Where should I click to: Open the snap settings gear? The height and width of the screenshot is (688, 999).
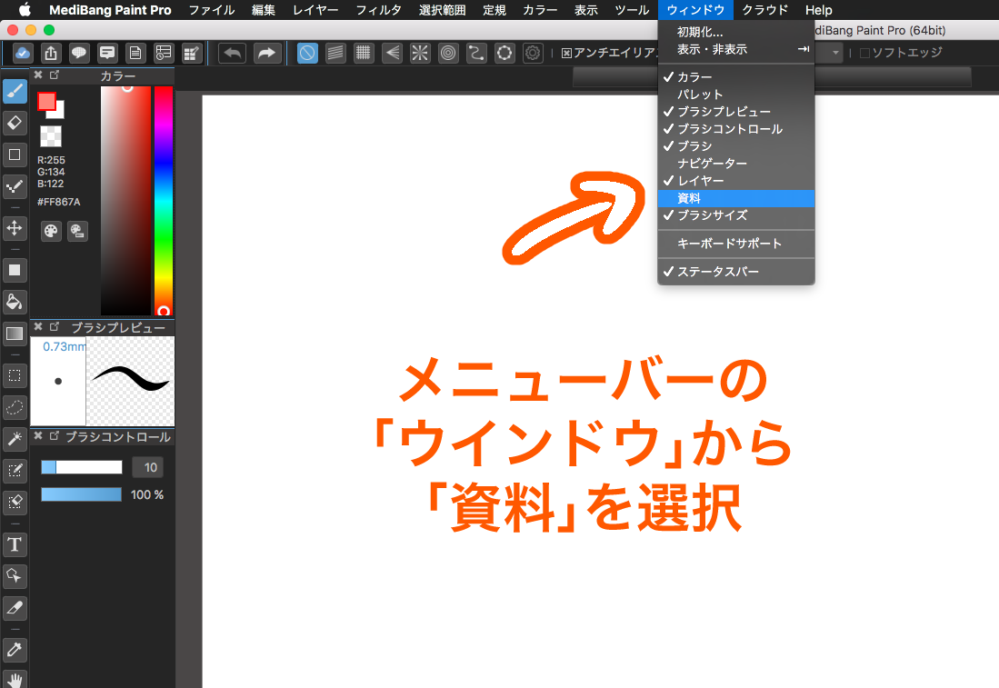[533, 53]
